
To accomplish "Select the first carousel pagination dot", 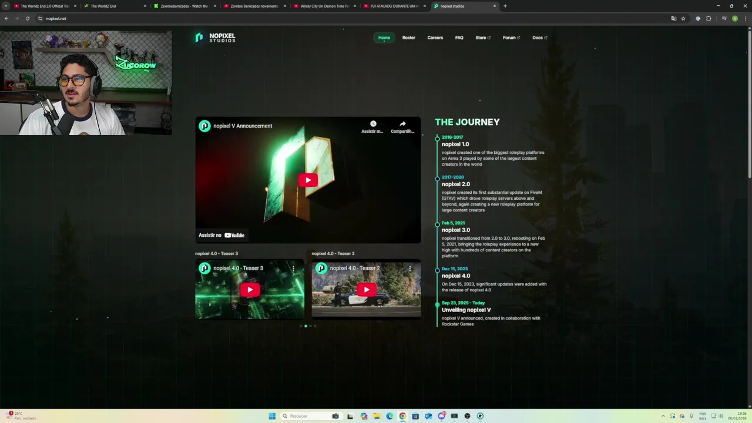I will pos(301,325).
